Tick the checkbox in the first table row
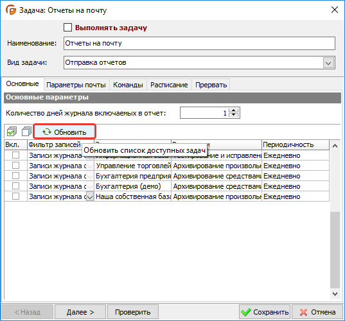Image resolution: width=345 pixels, height=321 pixels. [15, 155]
